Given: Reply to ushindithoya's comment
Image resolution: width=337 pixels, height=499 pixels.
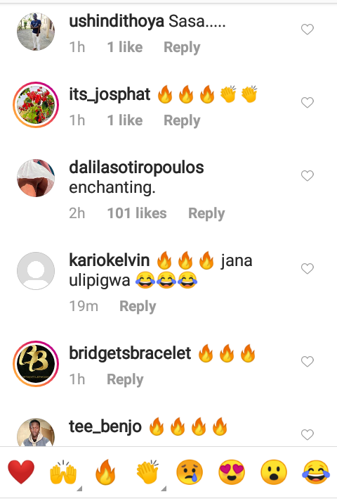Looking at the screenshot, I should 182,47.
